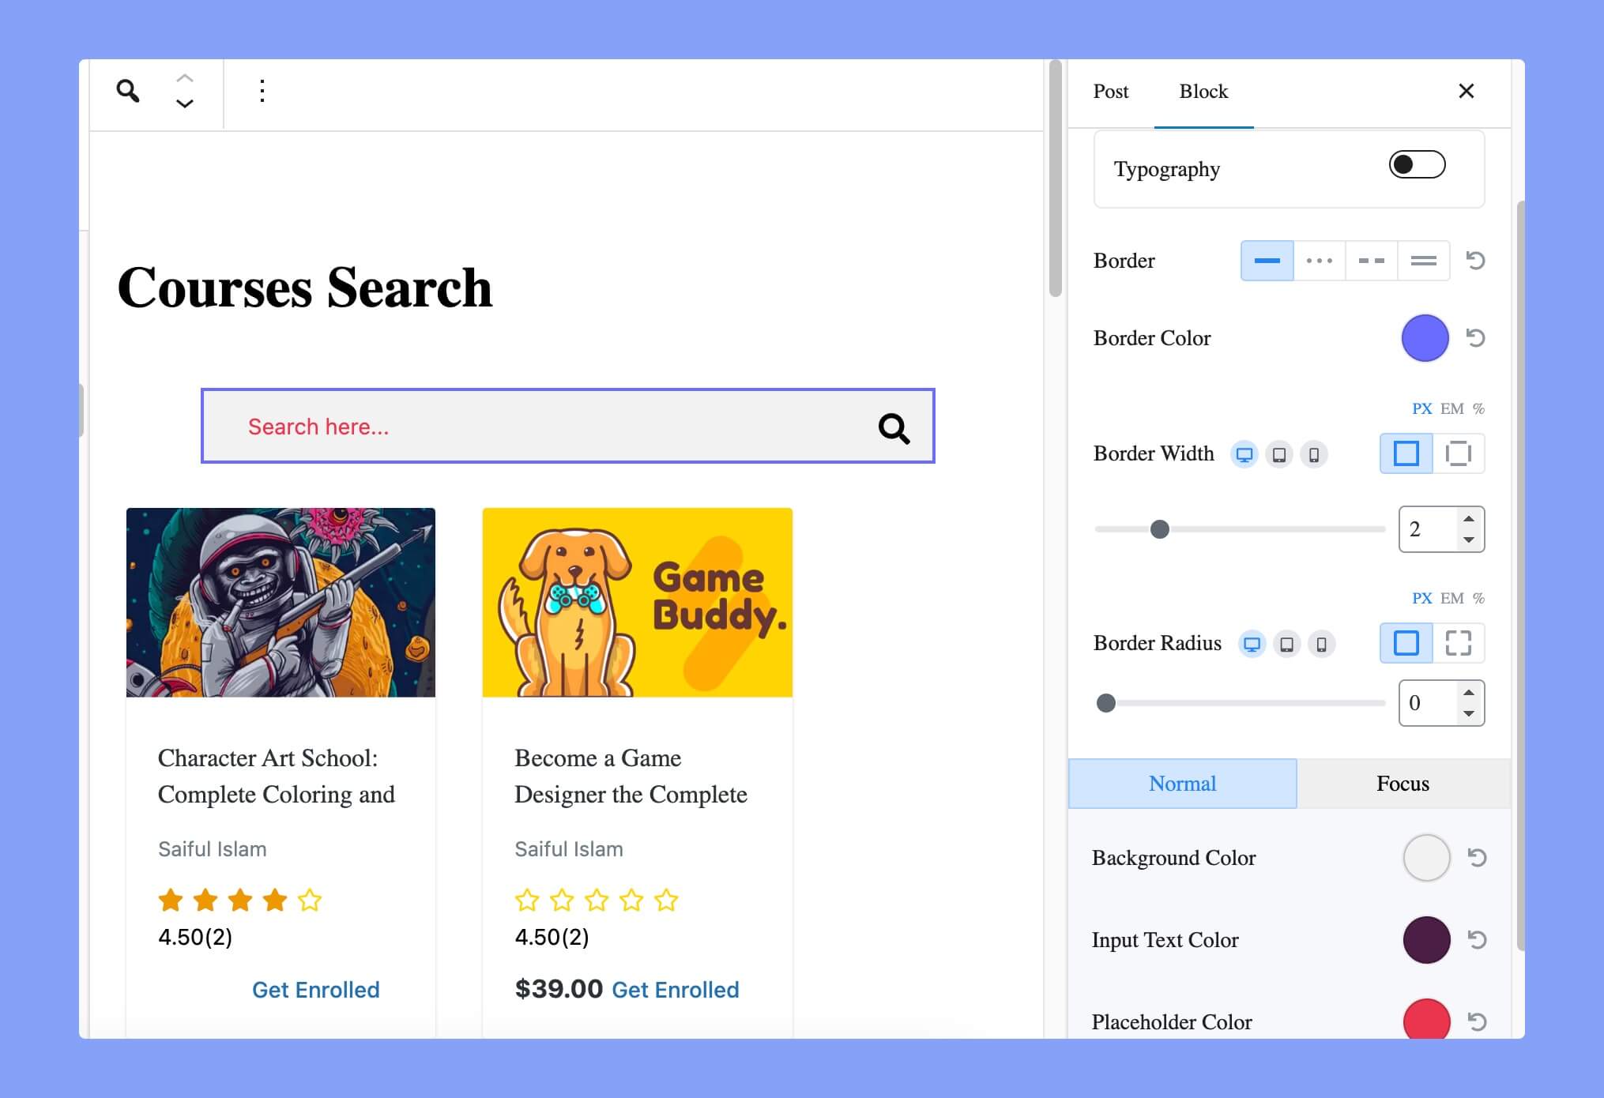Toggle the Typography switch on

[x=1416, y=167]
